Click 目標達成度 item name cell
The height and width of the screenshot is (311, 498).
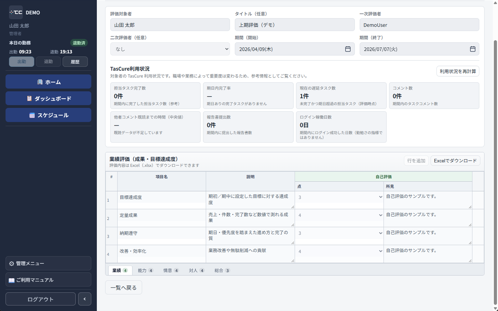click(x=162, y=197)
